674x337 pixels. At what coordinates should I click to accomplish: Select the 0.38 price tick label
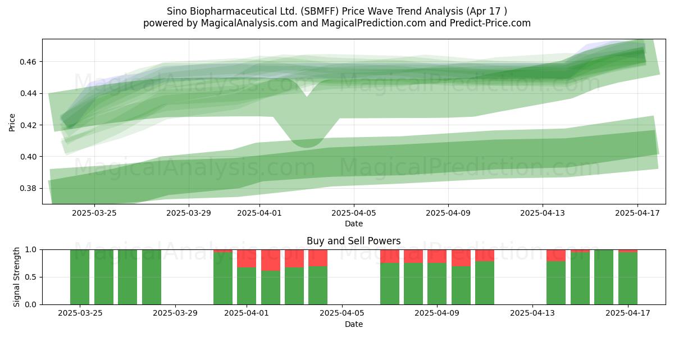[29, 188]
